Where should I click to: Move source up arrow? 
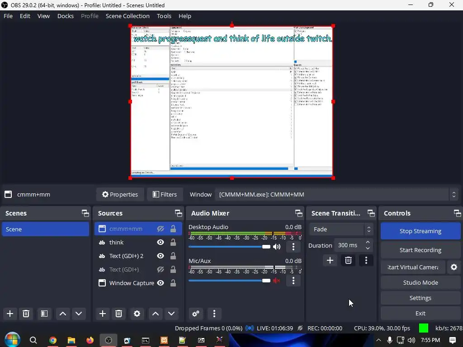pos(156,314)
